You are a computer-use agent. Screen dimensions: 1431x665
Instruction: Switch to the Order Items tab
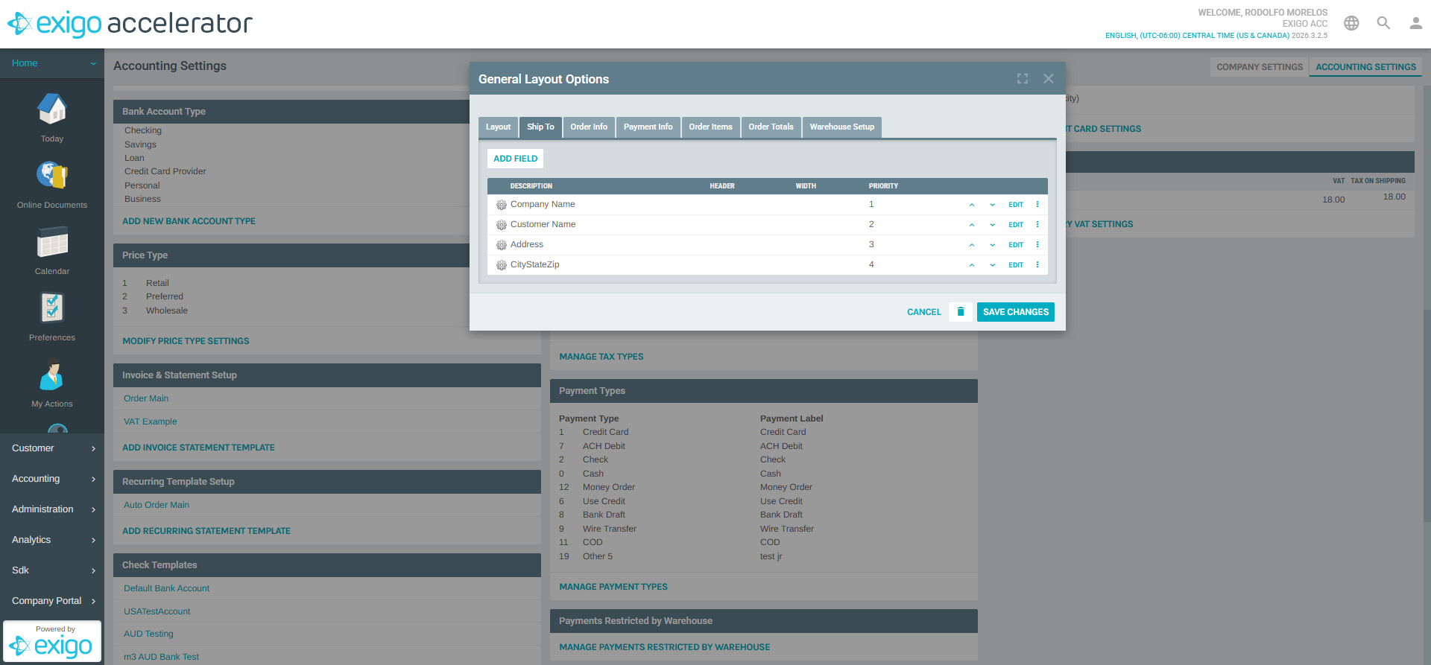[x=710, y=127]
